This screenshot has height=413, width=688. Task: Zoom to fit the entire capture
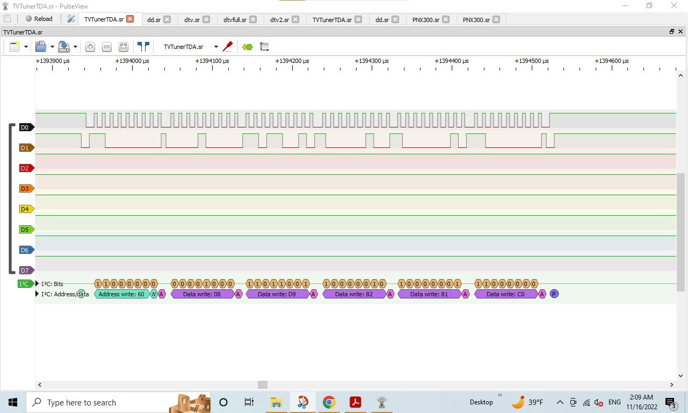(124, 47)
